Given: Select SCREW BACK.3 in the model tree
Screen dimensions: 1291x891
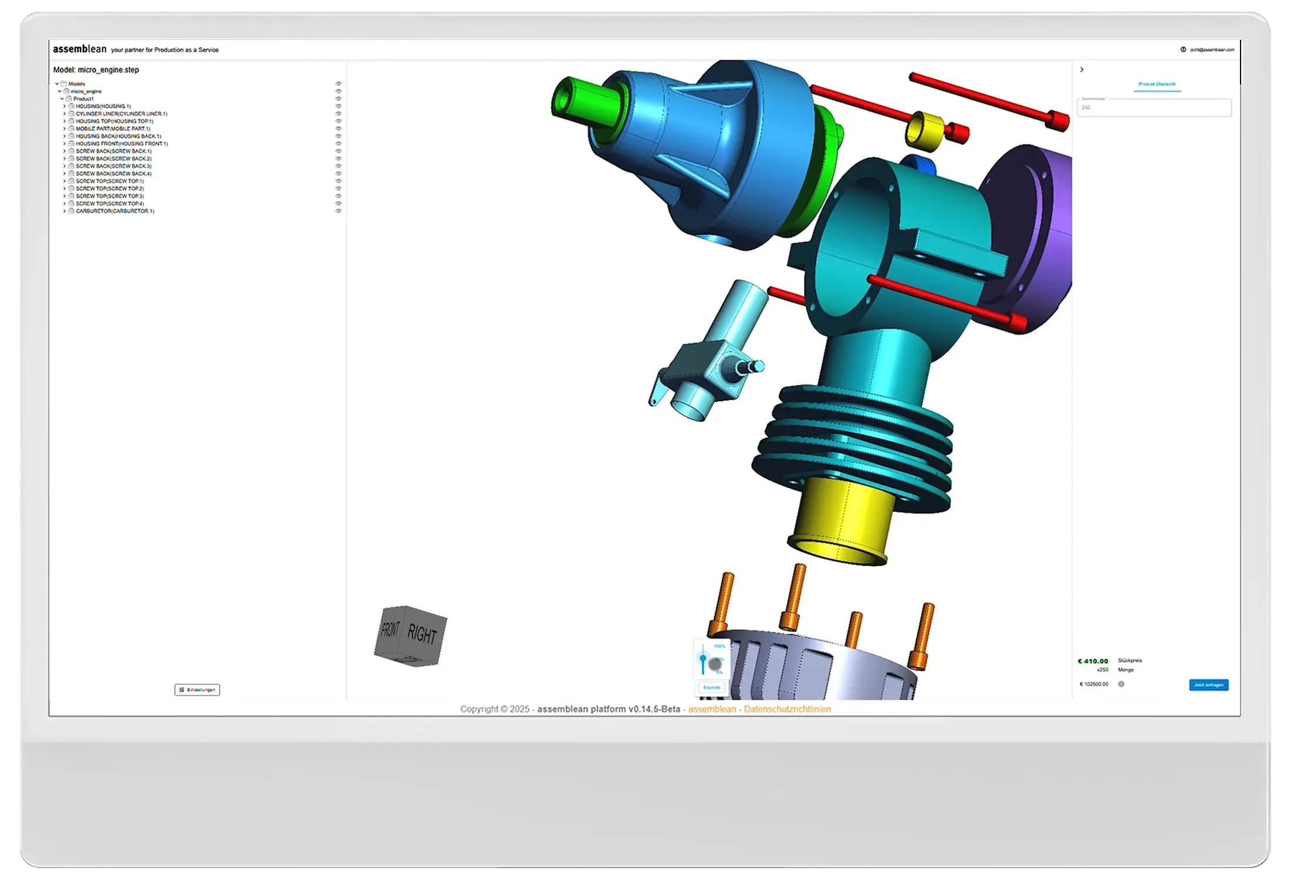Looking at the screenshot, I should pos(113,166).
